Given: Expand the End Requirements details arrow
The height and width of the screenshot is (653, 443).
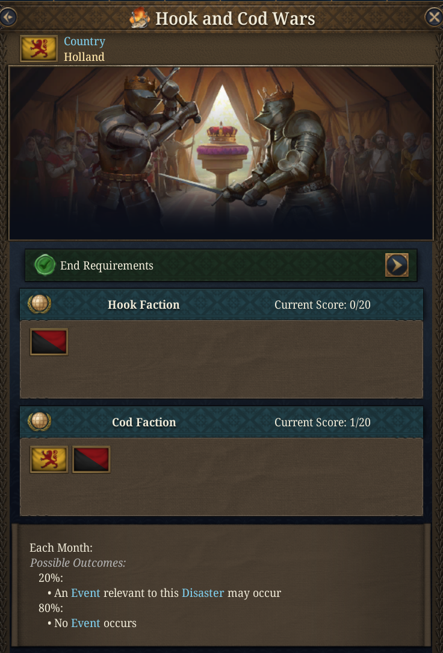Looking at the screenshot, I should (x=397, y=264).
